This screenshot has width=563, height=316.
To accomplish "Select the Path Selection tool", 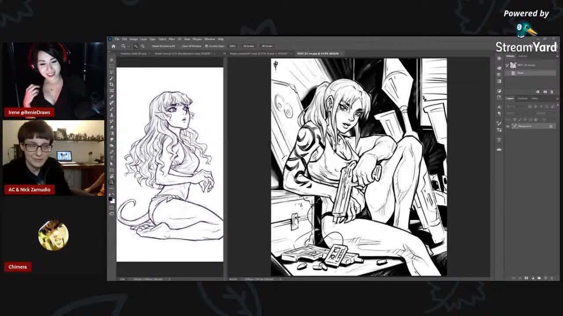I will pos(112,164).
